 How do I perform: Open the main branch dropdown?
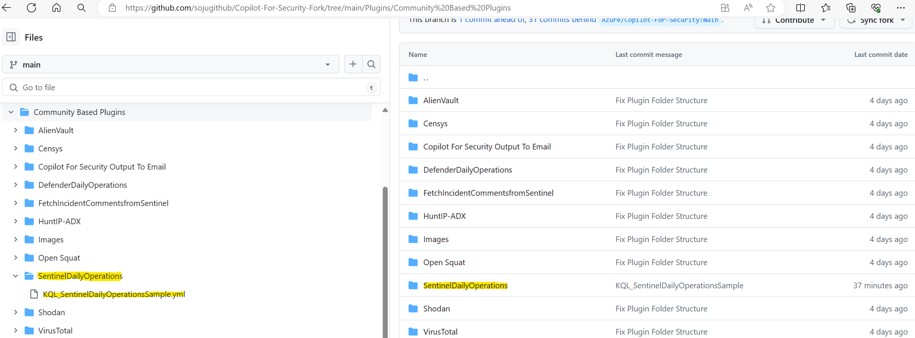pos(171,64)
